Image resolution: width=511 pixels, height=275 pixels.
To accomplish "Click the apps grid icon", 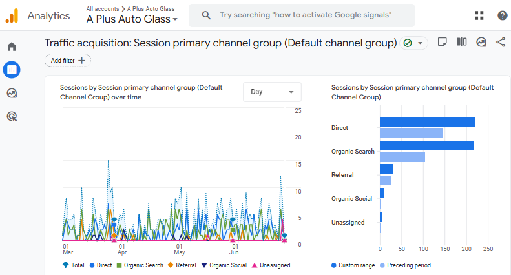I will click(479, 15).
